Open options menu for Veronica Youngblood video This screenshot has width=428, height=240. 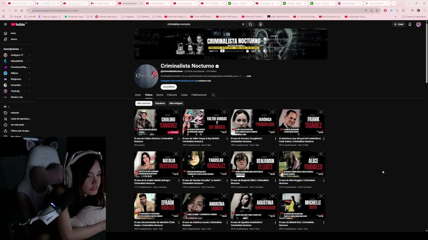pos(275,139)
